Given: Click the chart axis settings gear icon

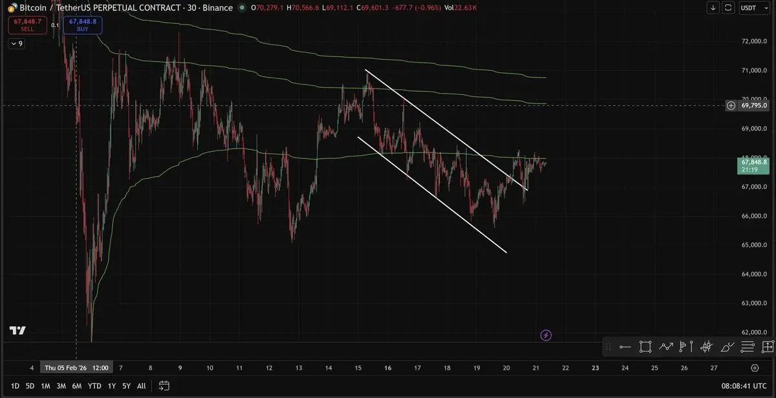Looking at the screenshot, I should click(x=755, y=368).
